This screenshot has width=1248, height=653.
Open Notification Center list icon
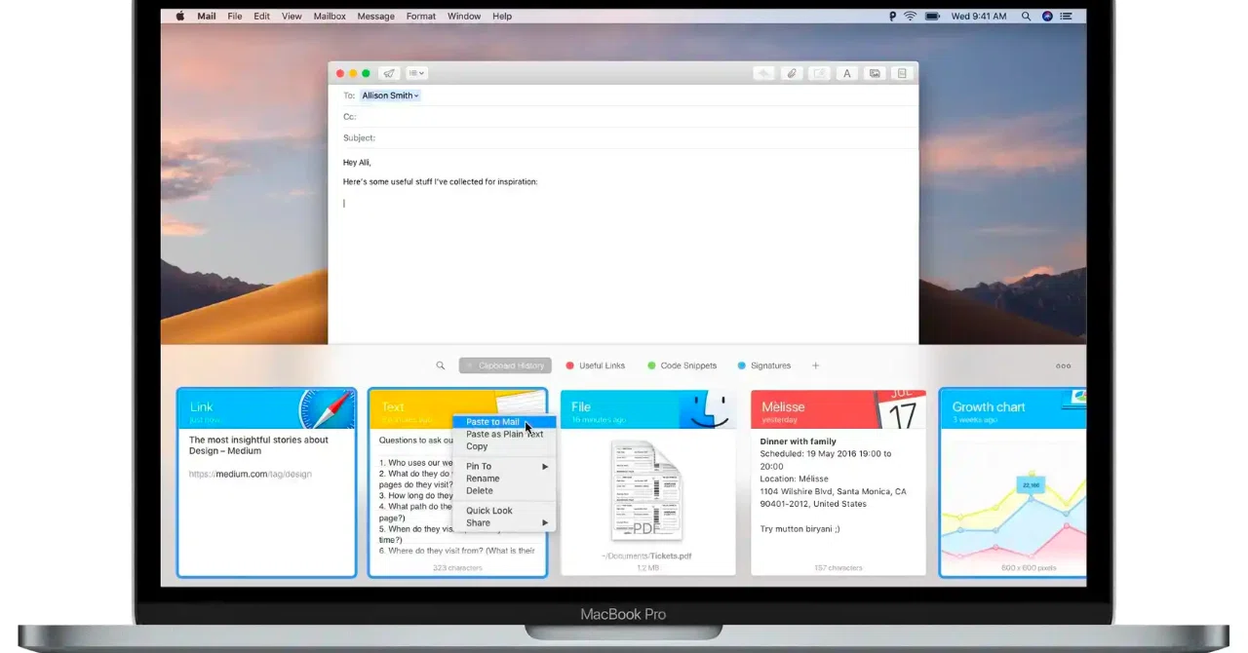[1067, 17]
